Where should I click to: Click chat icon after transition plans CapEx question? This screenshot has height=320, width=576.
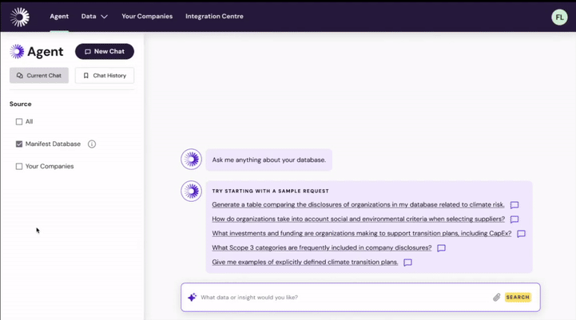click(521, 234)
